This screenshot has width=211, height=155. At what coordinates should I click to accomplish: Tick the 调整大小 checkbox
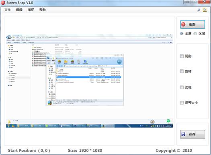[x=182, y=103]
